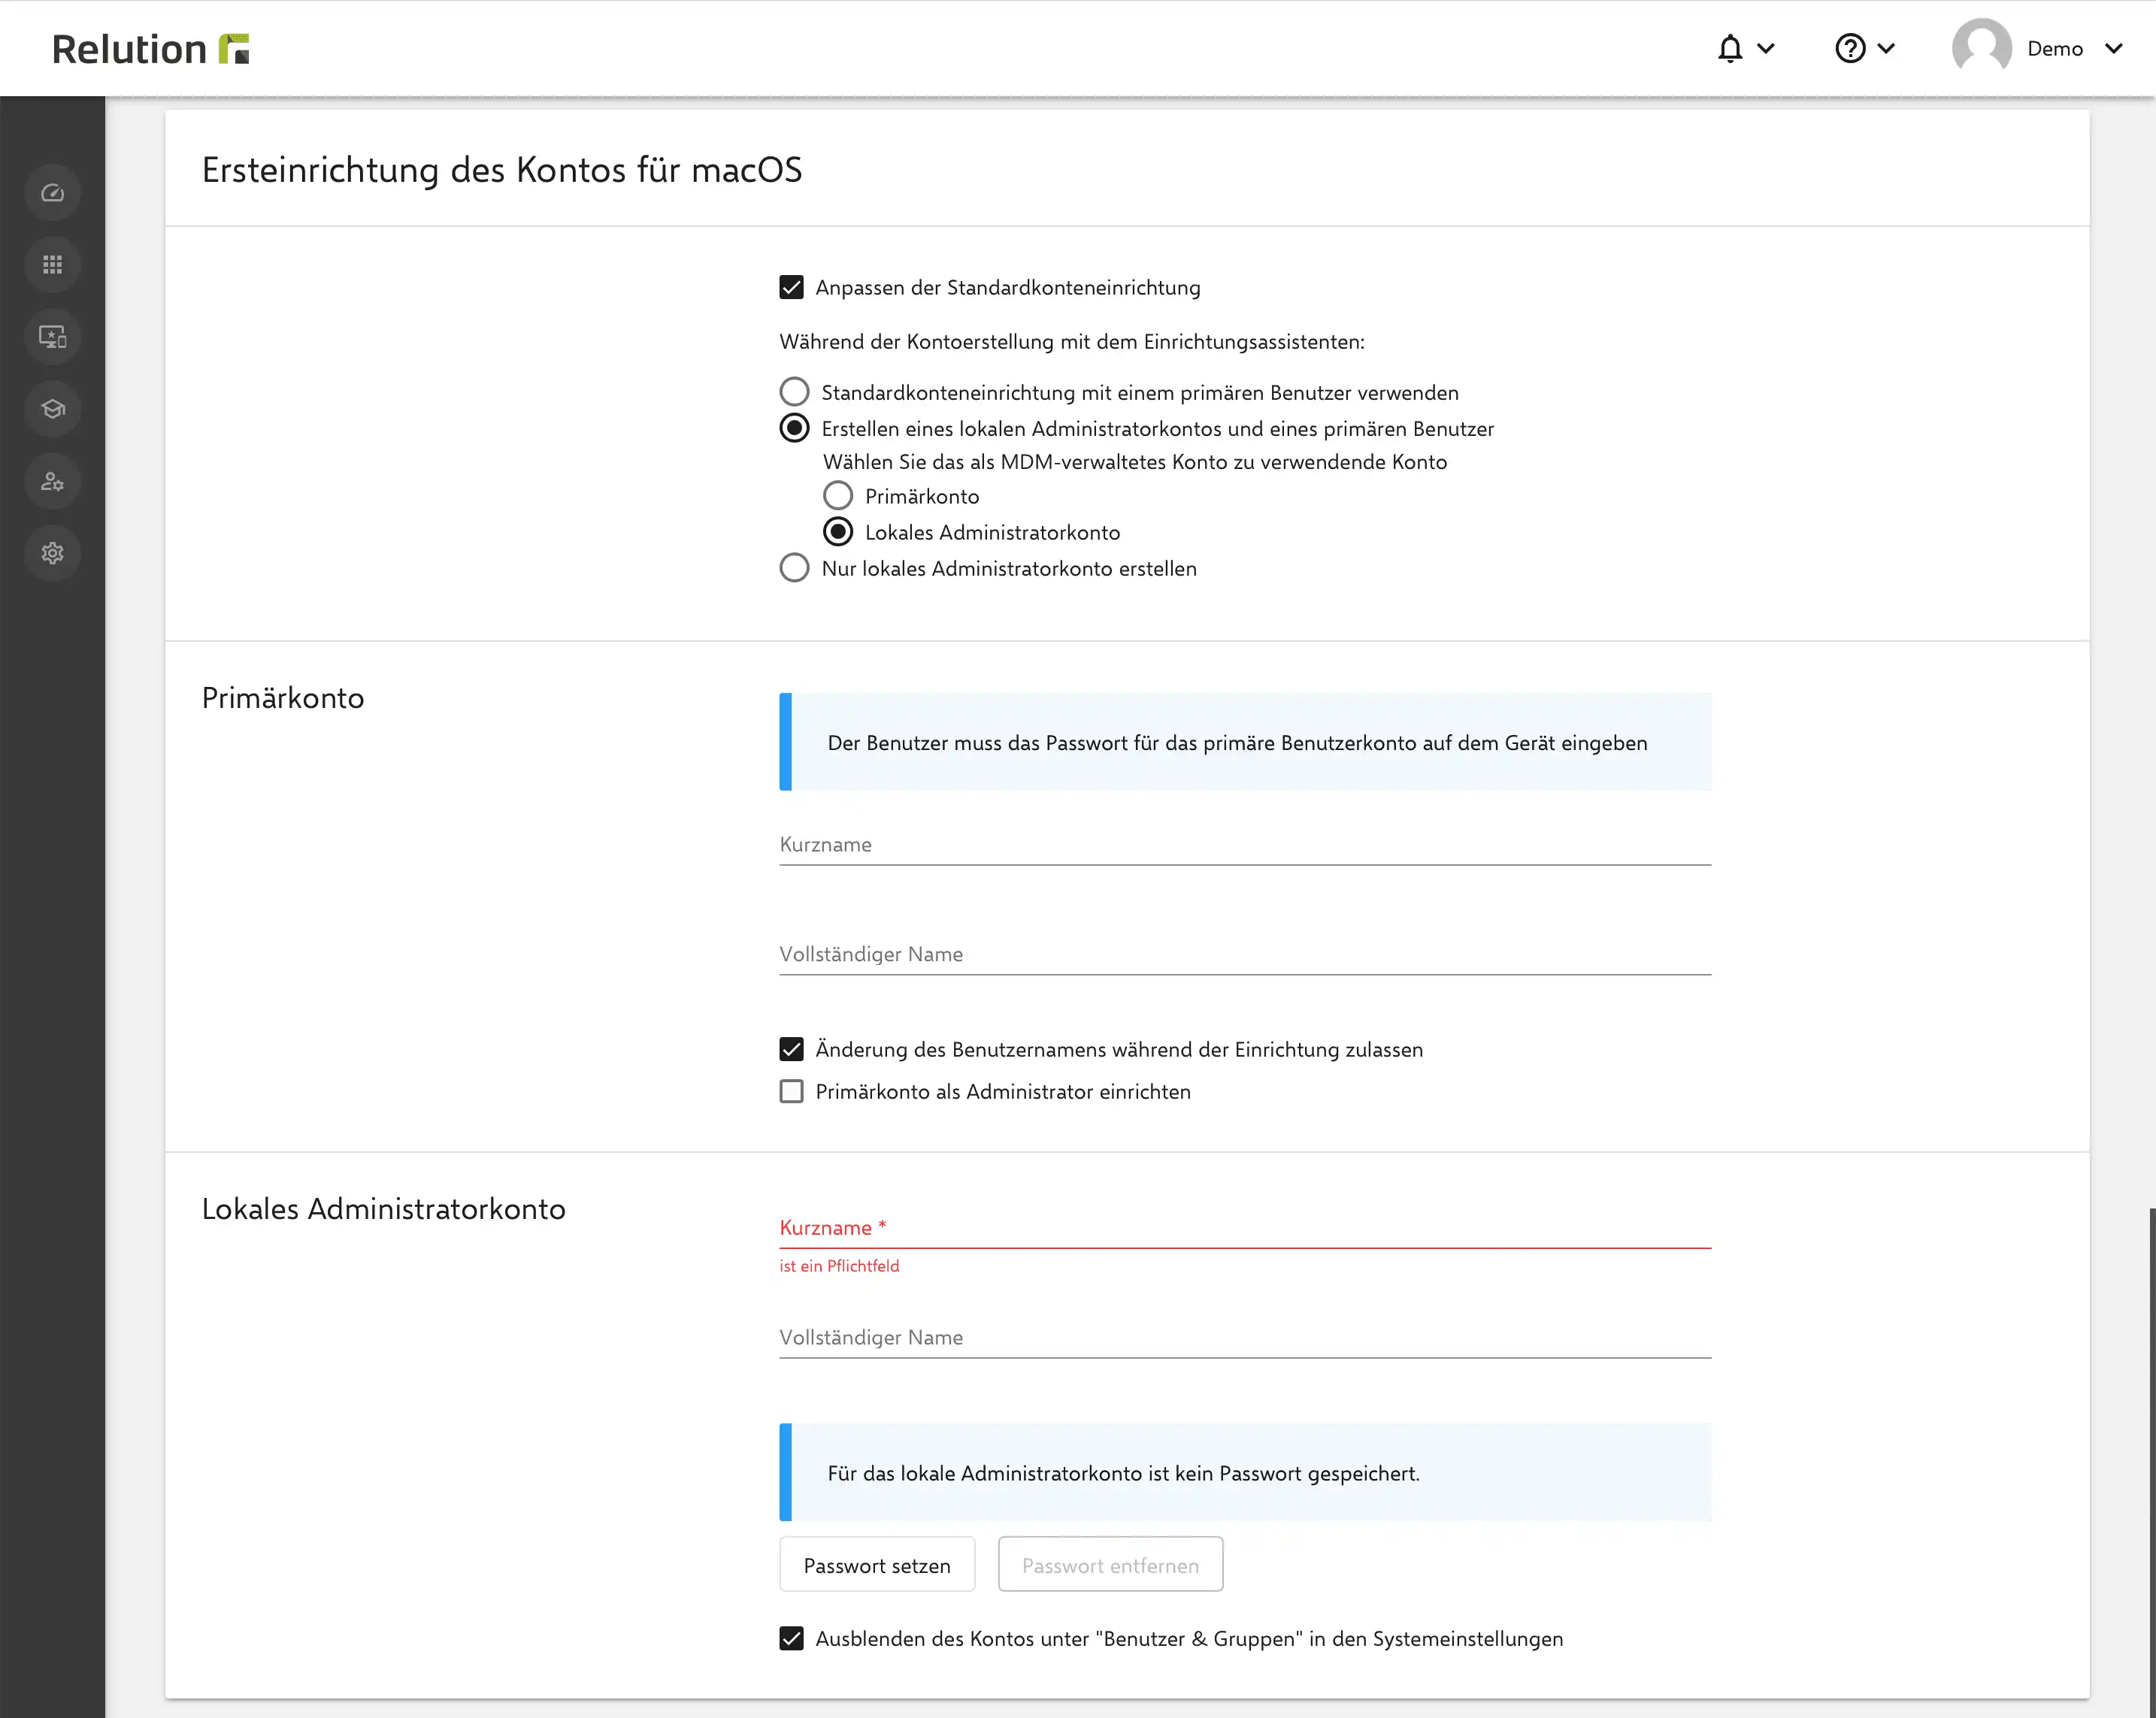2156x1718 pixels.
Task: Click the help question mark icon
Action: coord(1850,48)
